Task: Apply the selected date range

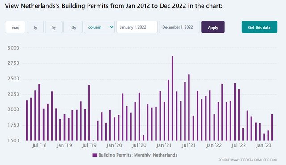Action: (x=213, y=27)
